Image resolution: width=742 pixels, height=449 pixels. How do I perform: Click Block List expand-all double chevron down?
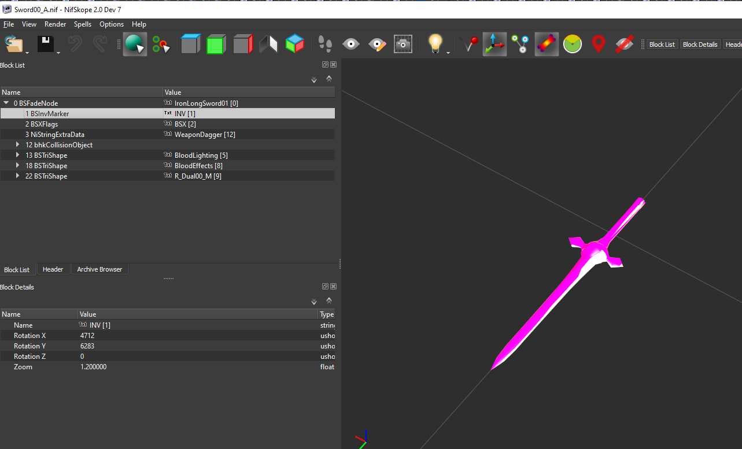pos(314,80)
